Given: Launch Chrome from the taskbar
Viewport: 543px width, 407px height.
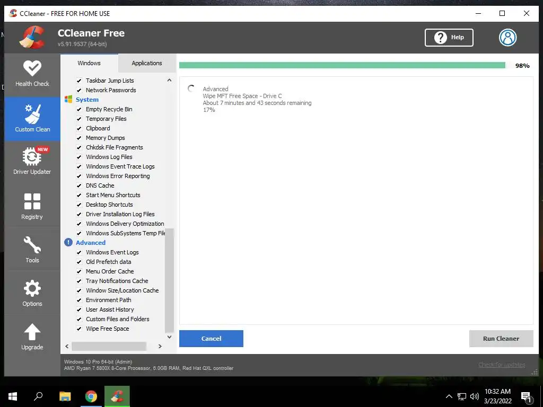Looking at the screenshot, I should point(91,396).
